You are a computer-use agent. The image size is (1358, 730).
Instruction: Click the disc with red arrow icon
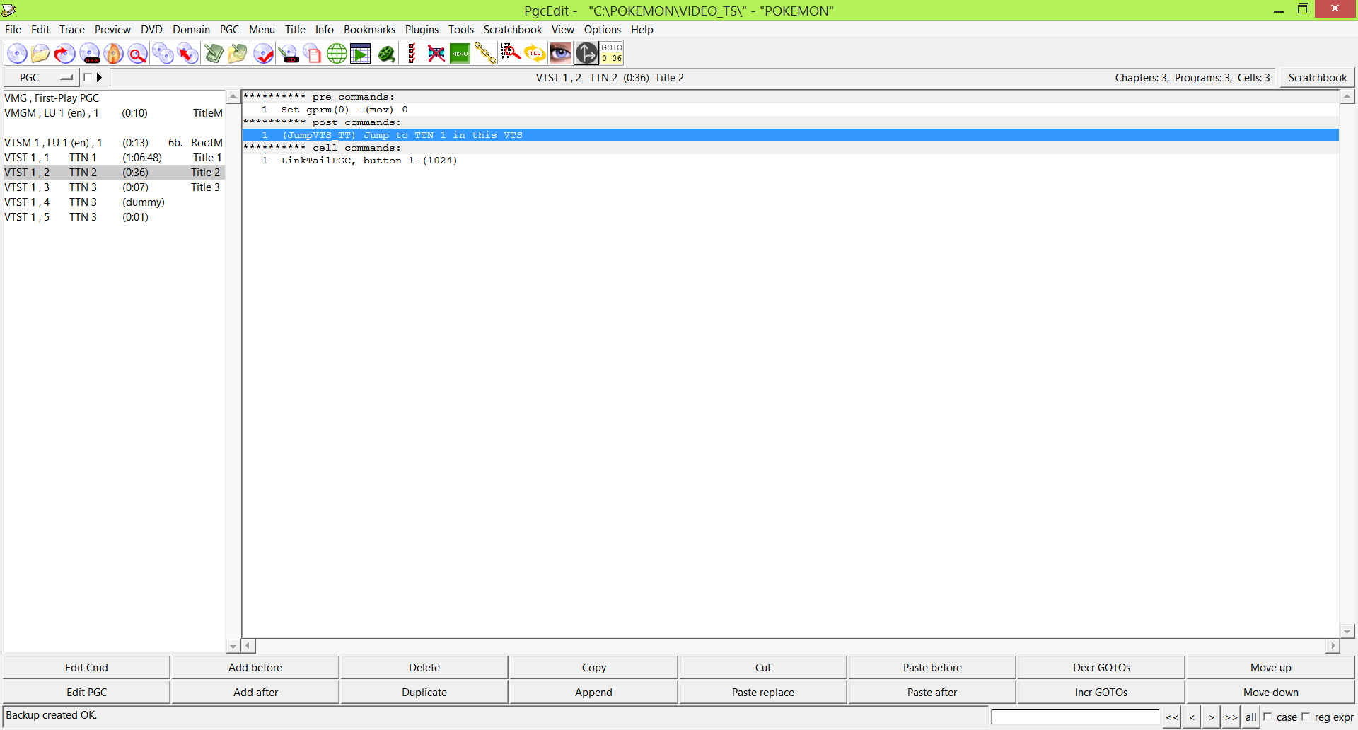click(64, 53)
